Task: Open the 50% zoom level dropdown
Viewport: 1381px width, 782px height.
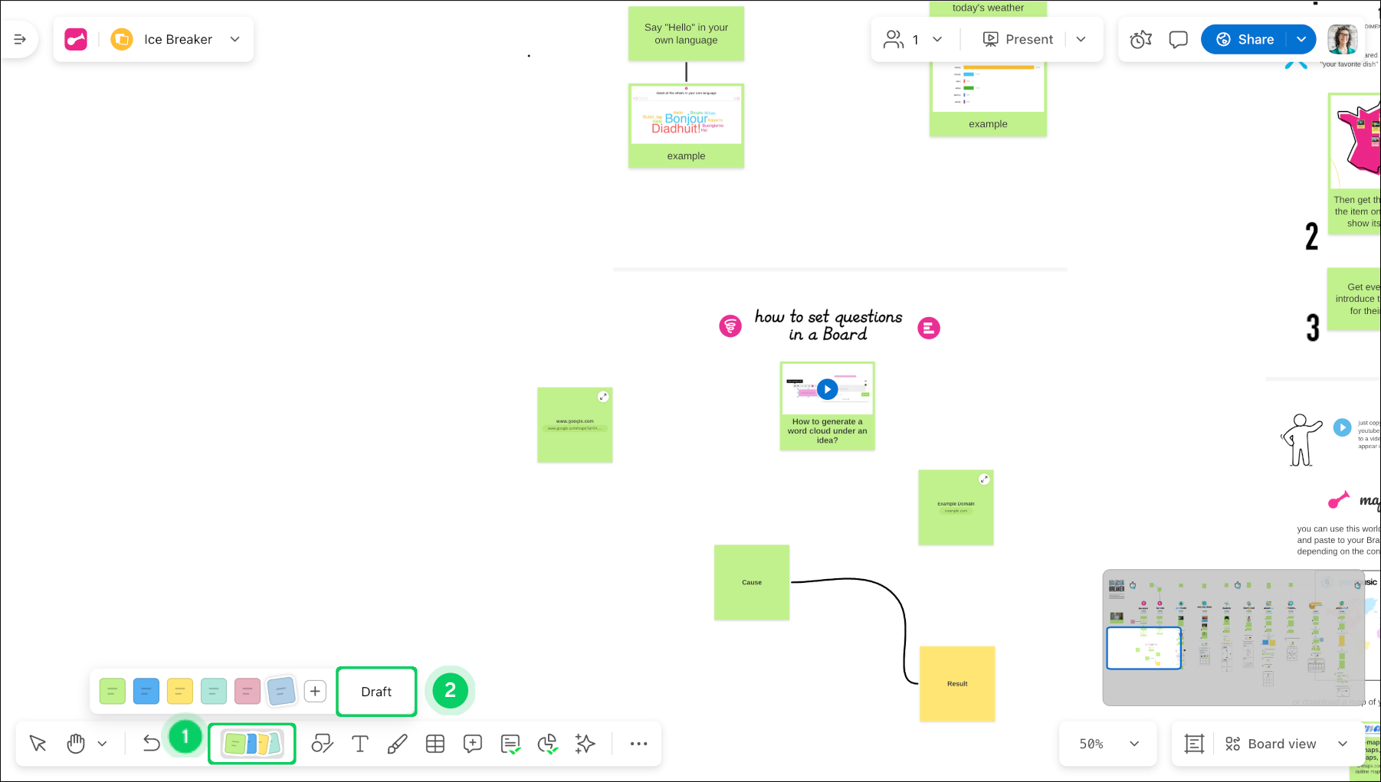Action: [x=1134, y=744]
